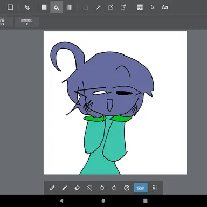207x207 pixels.
Task: Undo the last action
Action: click(102, 188)
